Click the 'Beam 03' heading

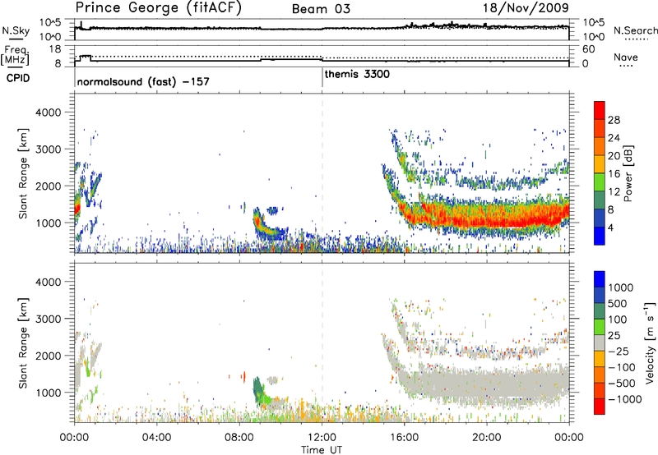pyautogui.click(x=321, y=9)
